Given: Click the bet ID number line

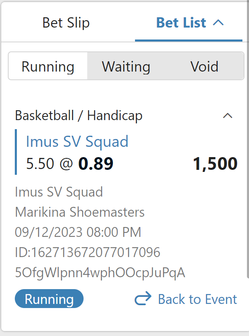Looking at the screenshot, I should (88, 252).
